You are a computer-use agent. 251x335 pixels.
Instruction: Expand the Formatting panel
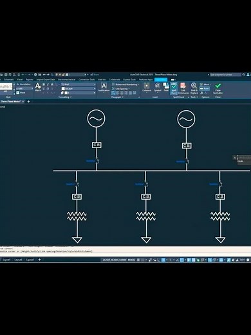click(x=65, y=97)
